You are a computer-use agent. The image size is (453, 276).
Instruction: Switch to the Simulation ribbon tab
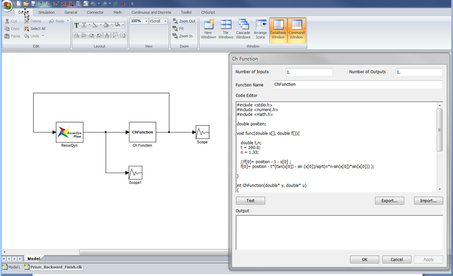[x=47, y=12]
